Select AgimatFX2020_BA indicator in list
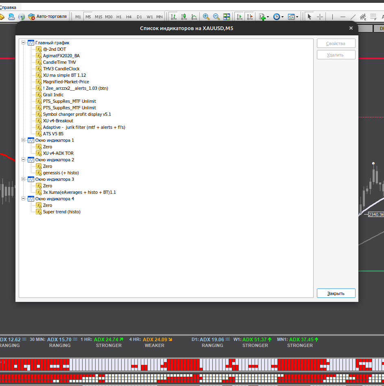 [x=61, y=56]
